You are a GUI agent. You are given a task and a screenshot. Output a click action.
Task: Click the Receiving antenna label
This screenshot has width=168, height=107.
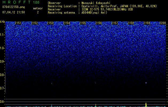click(61, 13)
